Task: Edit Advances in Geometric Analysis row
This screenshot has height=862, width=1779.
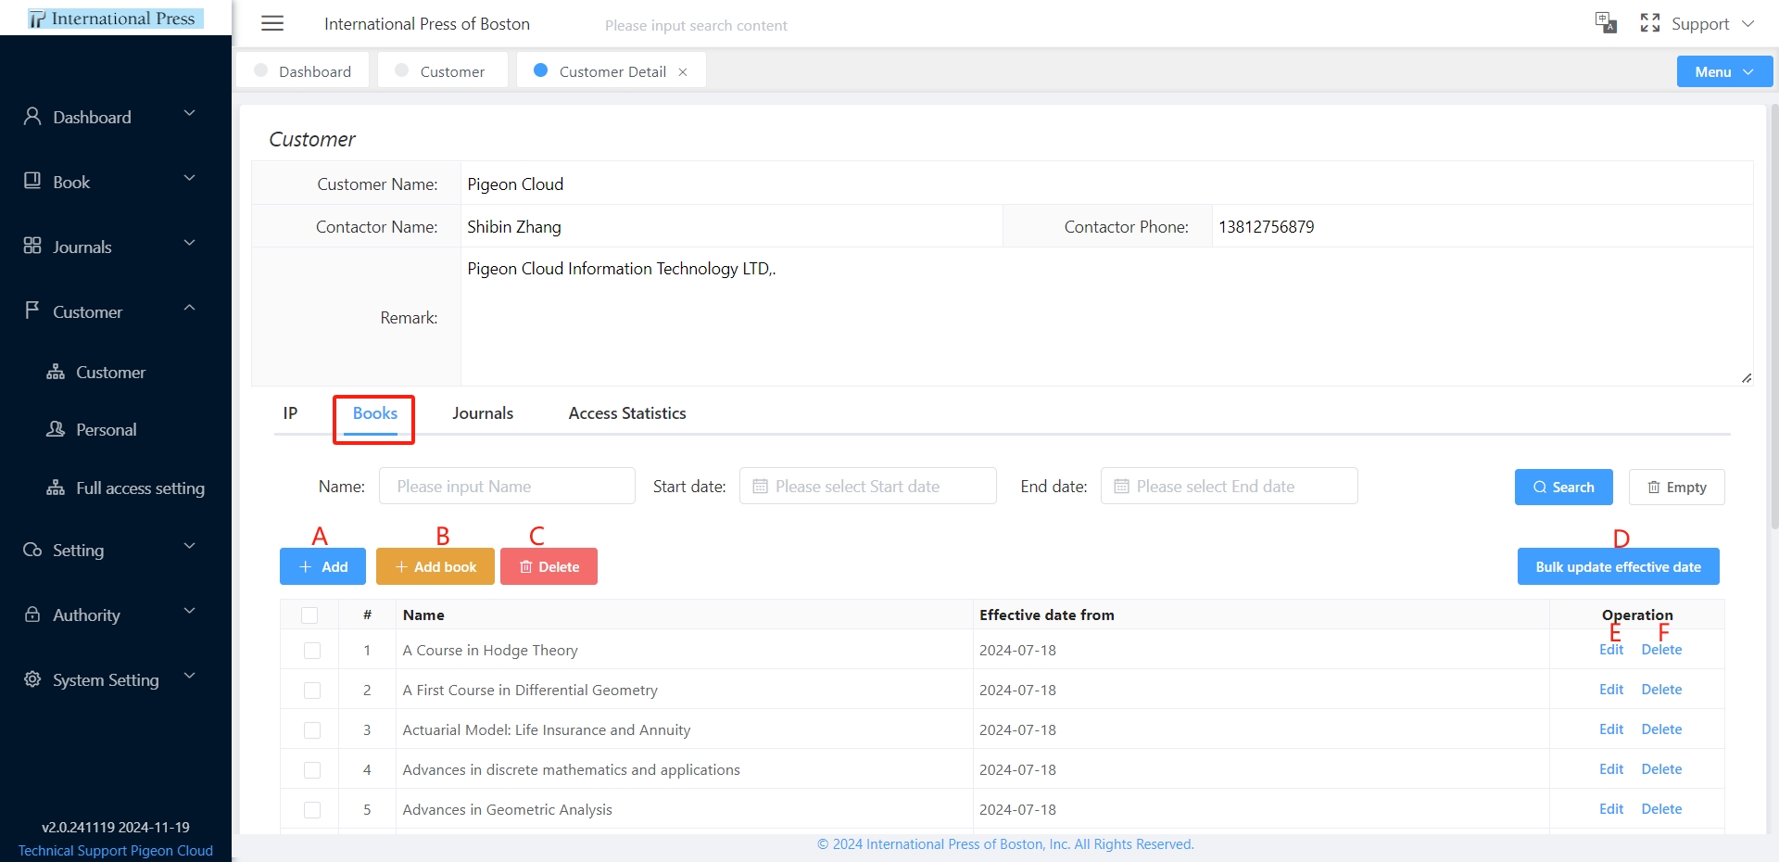Action: (x=1611, y=809)
